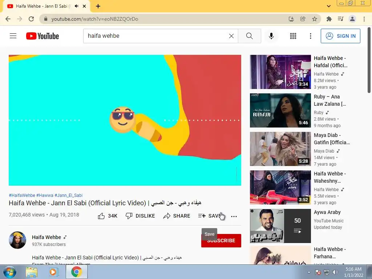Viewport: 372px width, 279px height.
Task: Click the 7,020,468 views text
Action: click(27, 215)
